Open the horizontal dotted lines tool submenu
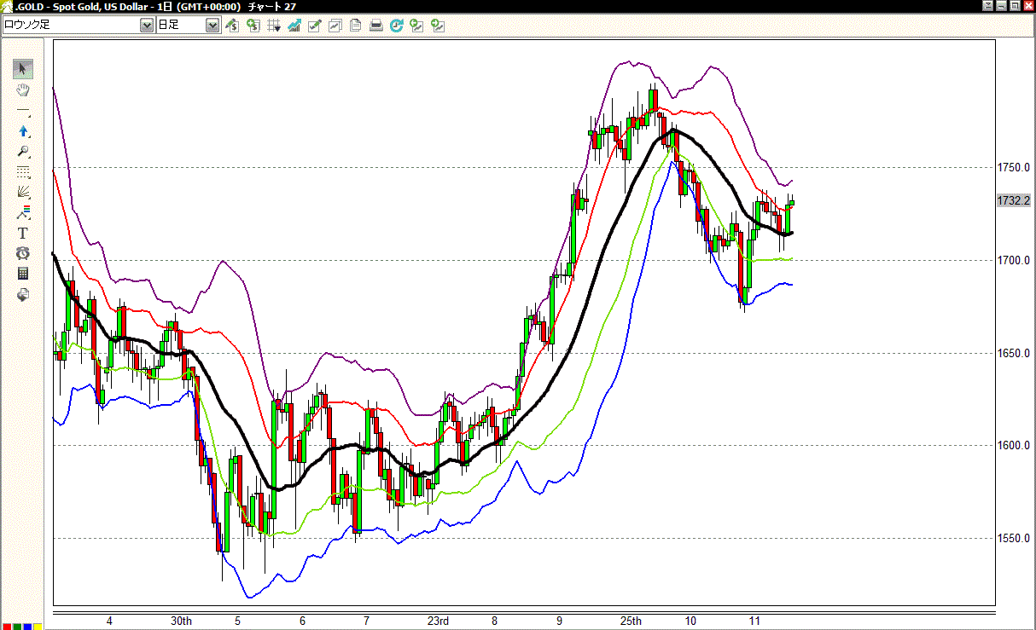This screenshot has height=630, width=1036. (23, 172)
